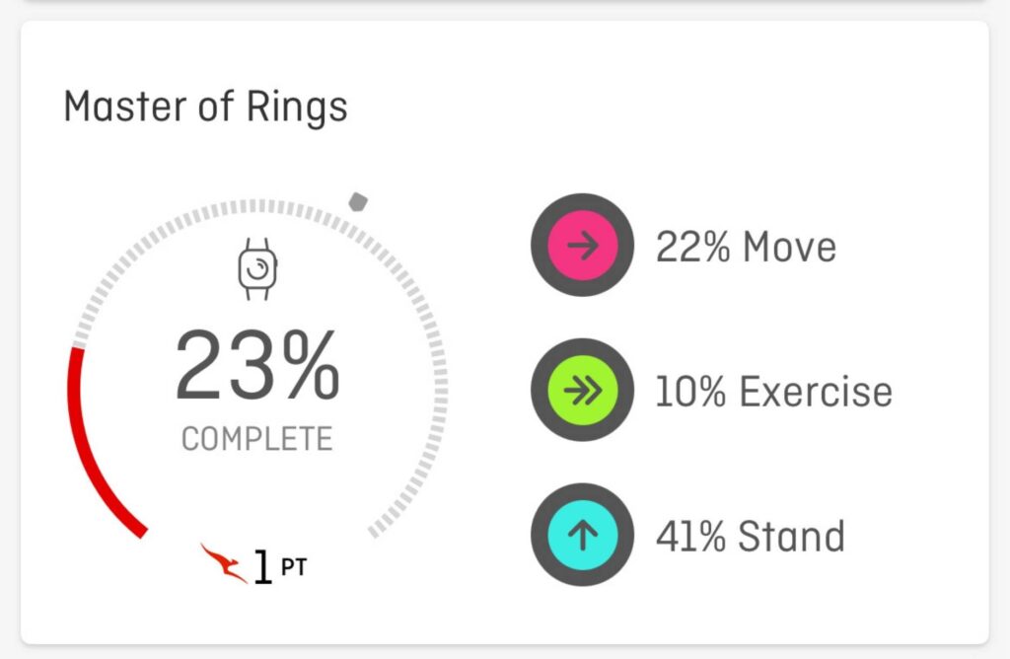The width and height of the screenshot is (1010, 659).
Task: Click the smartwatch icon inside the ring
Action: pos(257,269)
